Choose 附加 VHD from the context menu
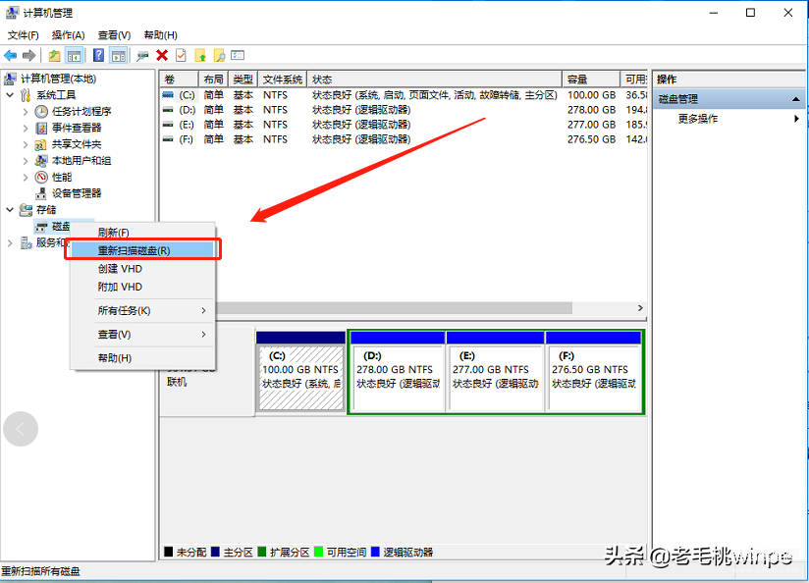 point(143,287)
